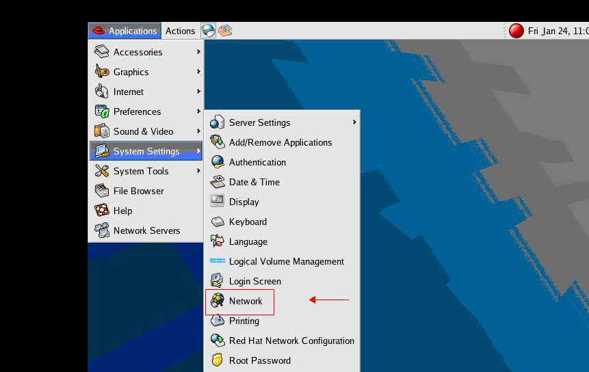589x372 pixels.
Task: Open Date & Time settings
Action: point(282,182)
